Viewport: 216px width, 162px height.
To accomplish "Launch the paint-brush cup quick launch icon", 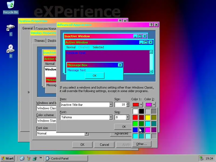I will pyautogui.click(x=29, y=158).
